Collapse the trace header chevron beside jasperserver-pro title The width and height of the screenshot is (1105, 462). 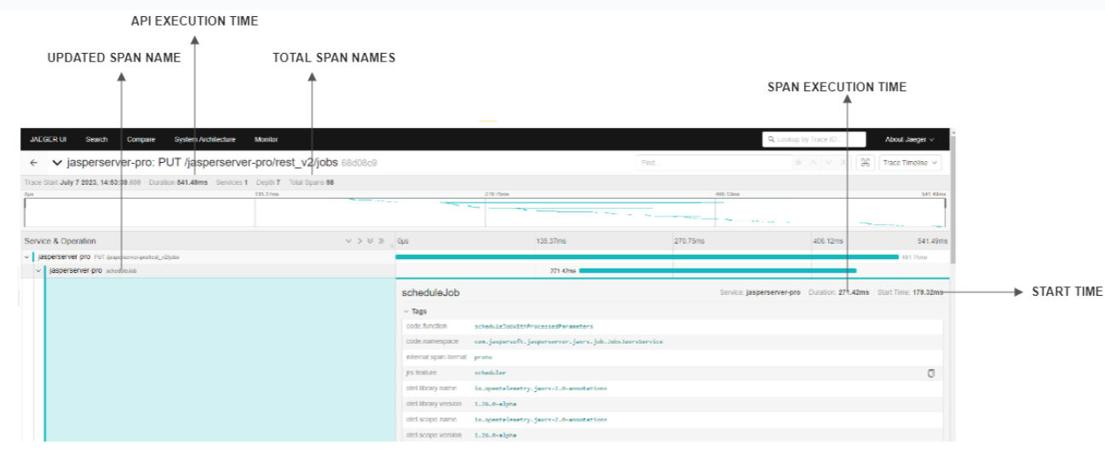57,162
